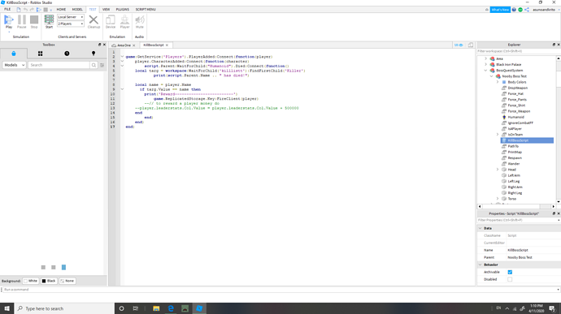Select the Black background option
561x314 pixels.
click(x=49, y=281)
